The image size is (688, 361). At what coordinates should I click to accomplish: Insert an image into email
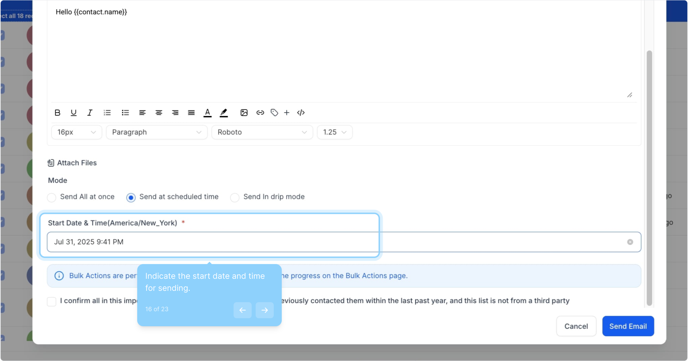tap(244, 113)
